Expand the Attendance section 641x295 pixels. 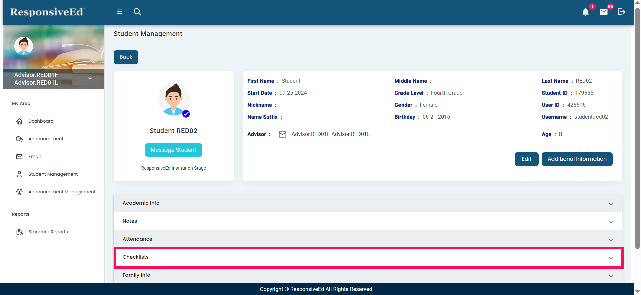pyautogui.click(x=611, y=240)
